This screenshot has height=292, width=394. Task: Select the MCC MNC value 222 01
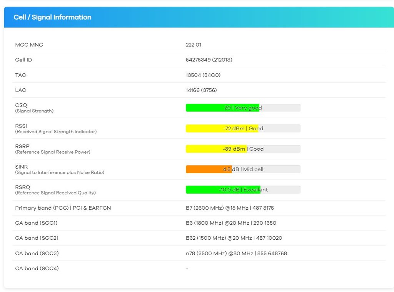point(193,45)
